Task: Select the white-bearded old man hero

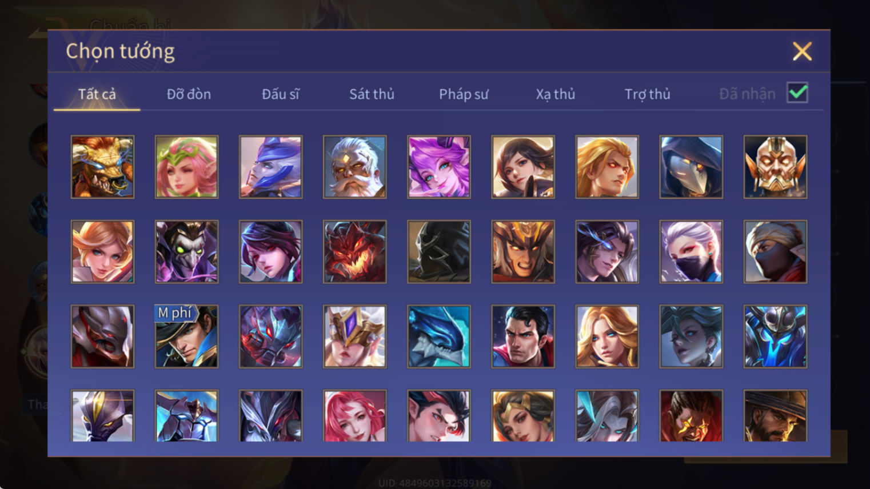Action: pos(354,167)
